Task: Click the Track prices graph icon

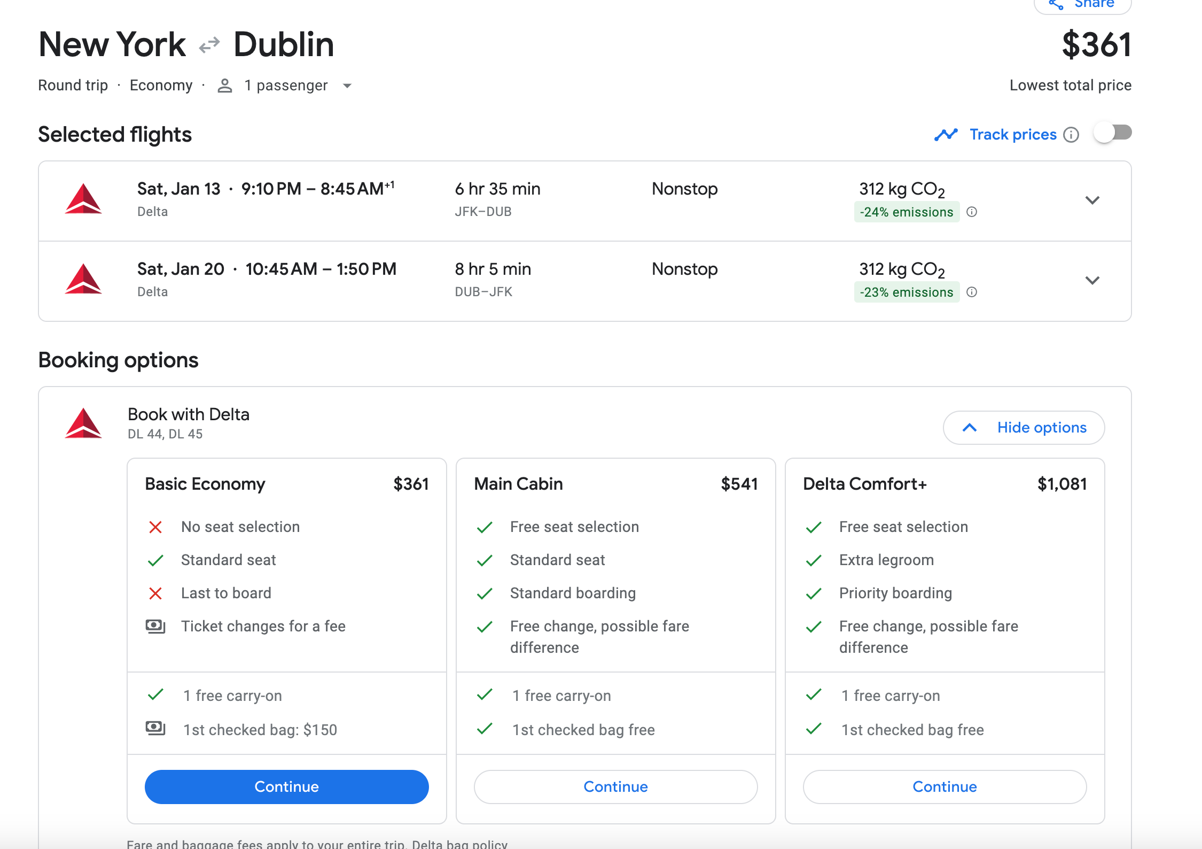Action: [x=946, y=135]
